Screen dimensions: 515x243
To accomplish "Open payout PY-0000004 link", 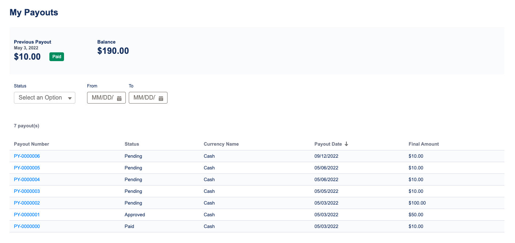I will tap(27, 180).
